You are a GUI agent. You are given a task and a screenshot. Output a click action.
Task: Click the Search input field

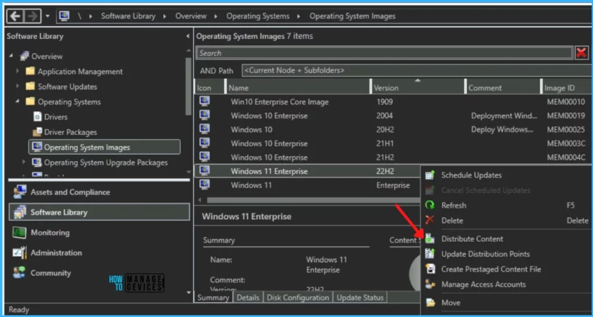385,53
